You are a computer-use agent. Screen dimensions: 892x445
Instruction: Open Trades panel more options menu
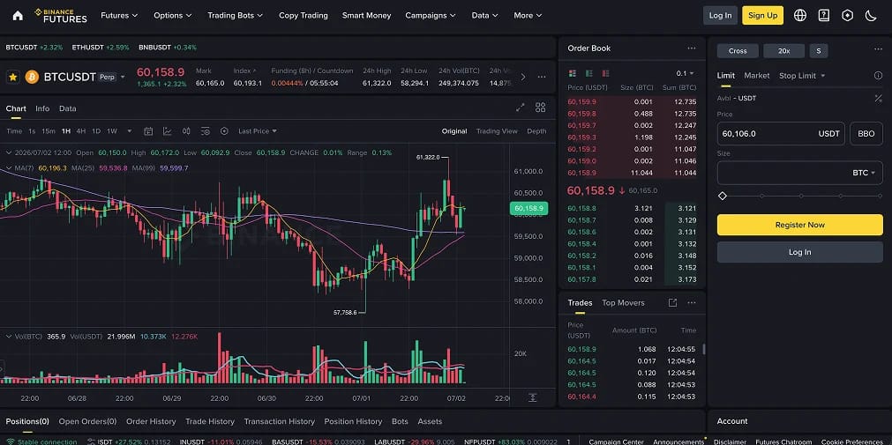click(691, 303)
